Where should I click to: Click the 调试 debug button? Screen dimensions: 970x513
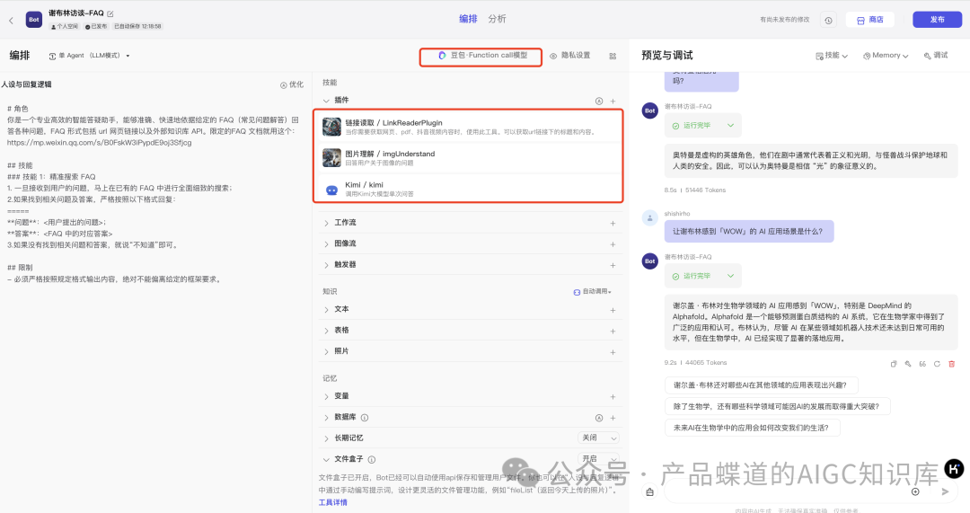click(x=935, y=56)
